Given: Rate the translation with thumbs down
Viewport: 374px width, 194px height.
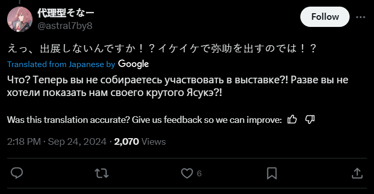Looking at the screenshot, I should pos(310,119).
